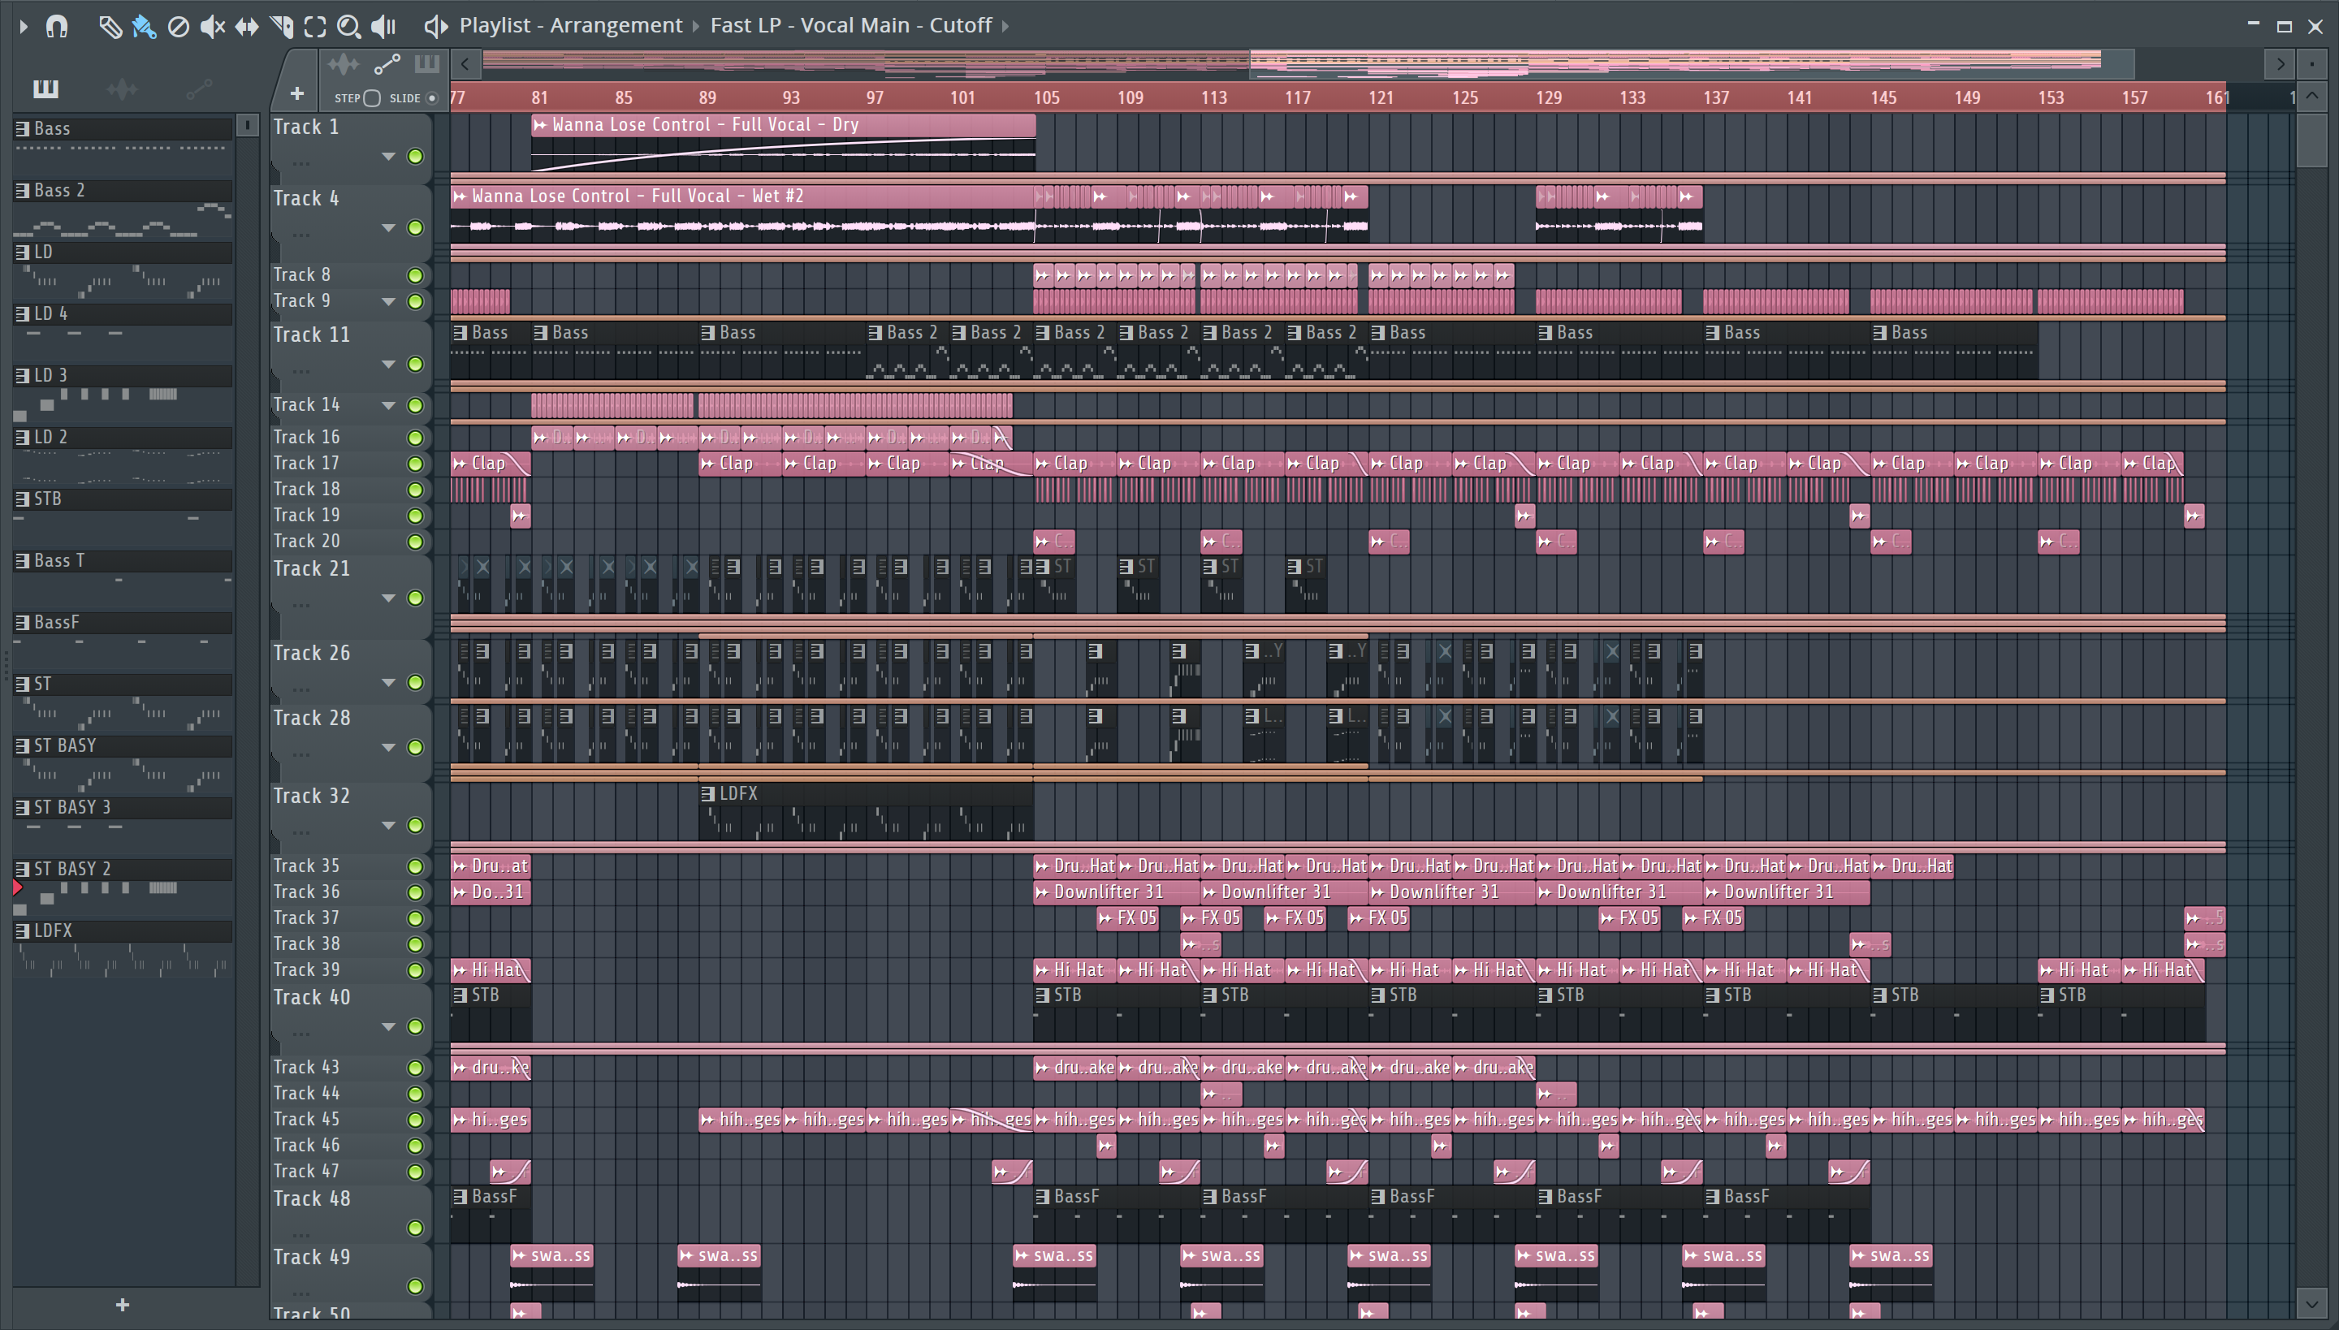The image size is (2339, 1330).
Task: Mute Track 49 with its green light
Action: point(416,1286)
